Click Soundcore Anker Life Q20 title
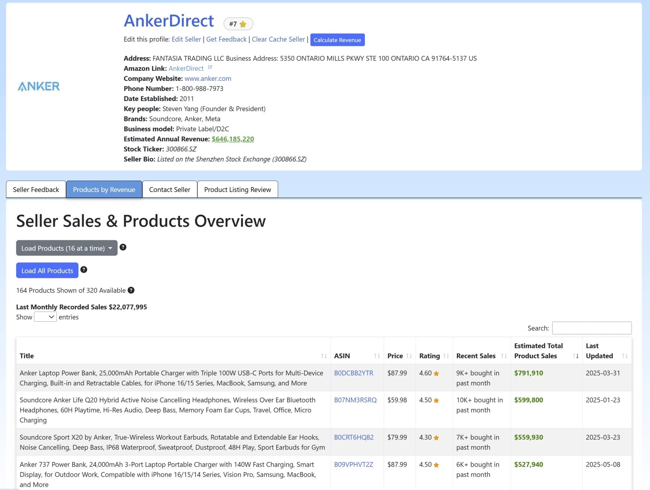650x490 pixels. (168, 410)
